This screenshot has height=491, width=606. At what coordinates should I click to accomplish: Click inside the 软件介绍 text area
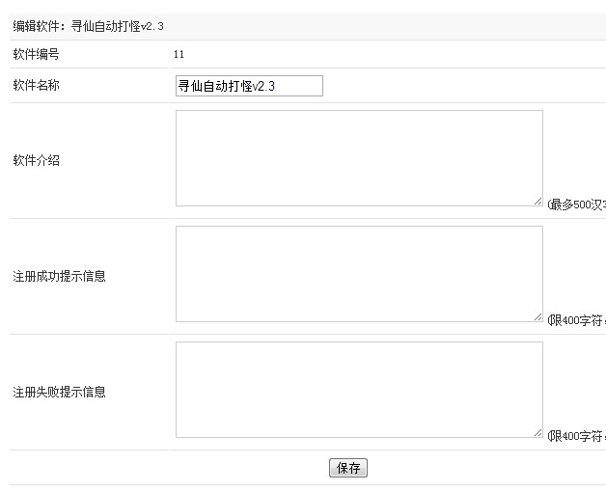pos(359,158)
